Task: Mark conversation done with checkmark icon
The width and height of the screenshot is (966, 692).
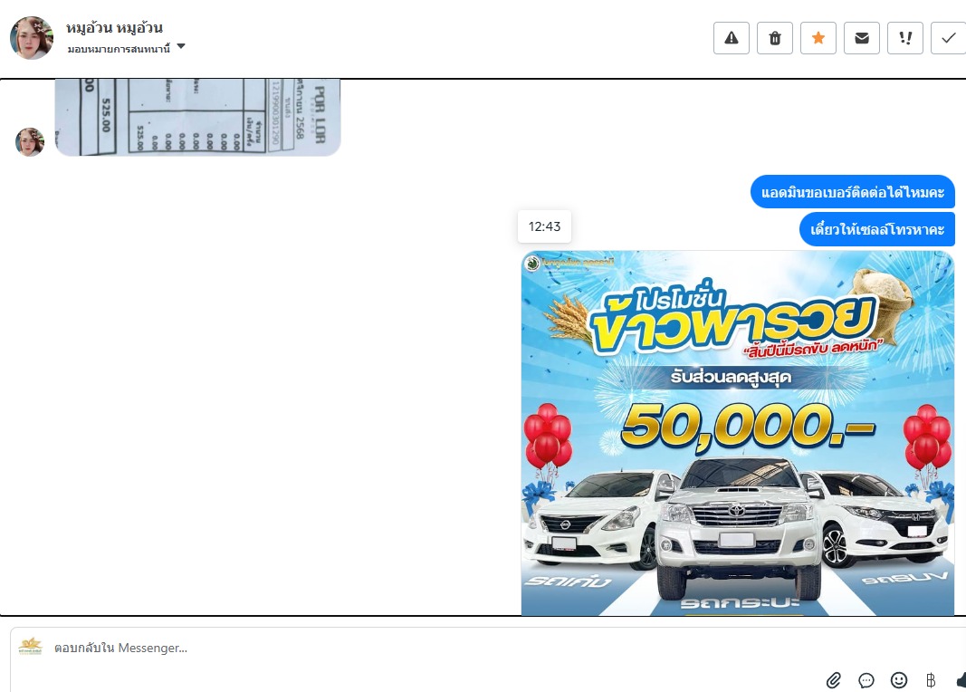Action: click(x=948, y=38)
